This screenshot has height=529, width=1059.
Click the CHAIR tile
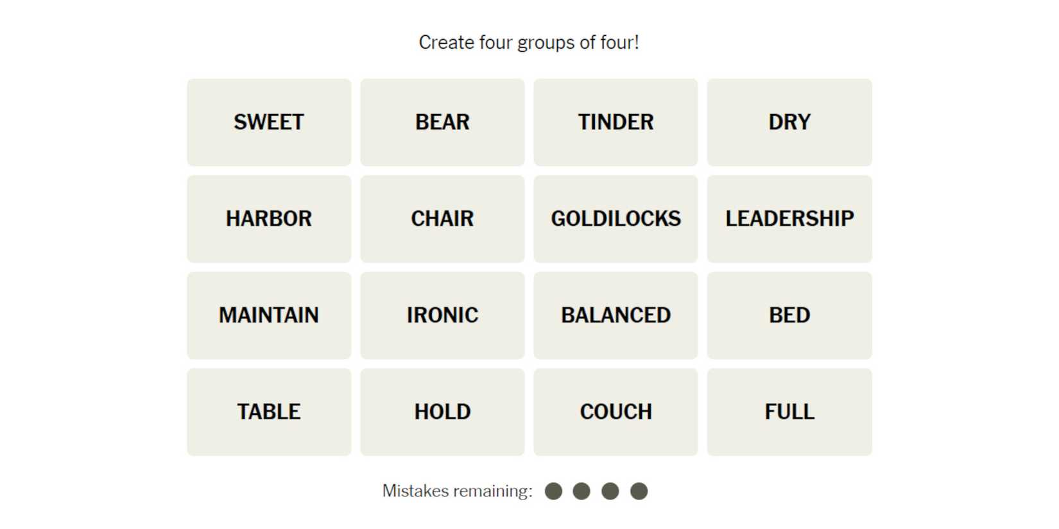coord(442,219)
